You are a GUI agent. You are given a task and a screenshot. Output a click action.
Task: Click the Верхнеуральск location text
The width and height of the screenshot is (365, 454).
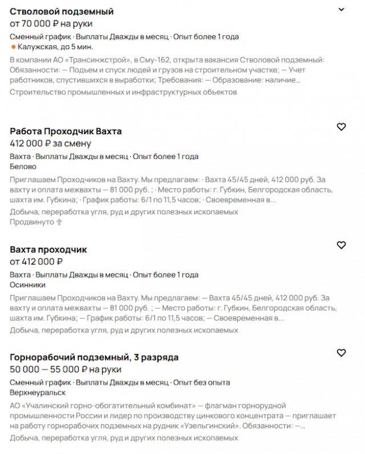pos(38,393)
